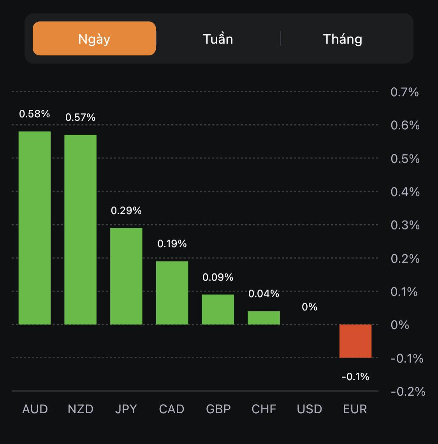
Task: Click the green CAD bar
Action: (x=172, y=292)
